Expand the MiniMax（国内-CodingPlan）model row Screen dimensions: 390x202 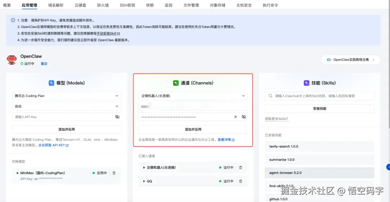point(17,173)
